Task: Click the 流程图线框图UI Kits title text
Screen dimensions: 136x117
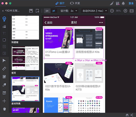Action: (x=87, y=52)
